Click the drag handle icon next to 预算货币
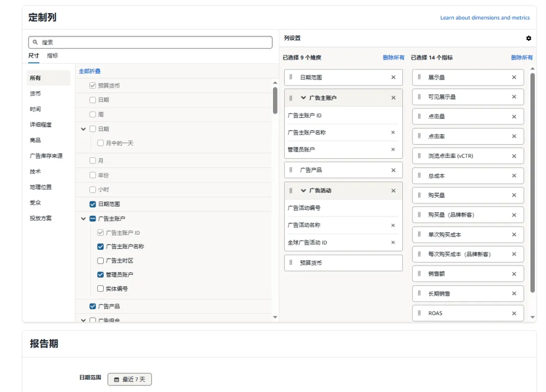The width and height of the screenshot is (546, 392). 291,263
